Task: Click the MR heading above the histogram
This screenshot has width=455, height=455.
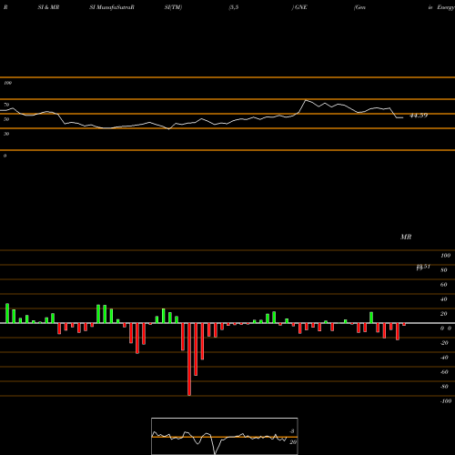Action: tap(406, 237)
